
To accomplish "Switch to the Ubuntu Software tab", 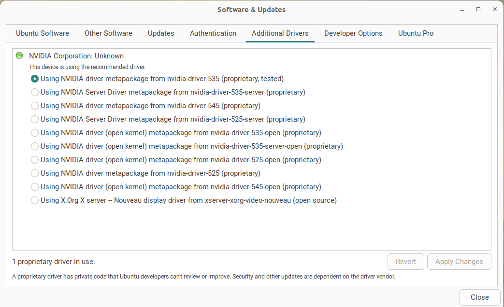I will (43, 33).
